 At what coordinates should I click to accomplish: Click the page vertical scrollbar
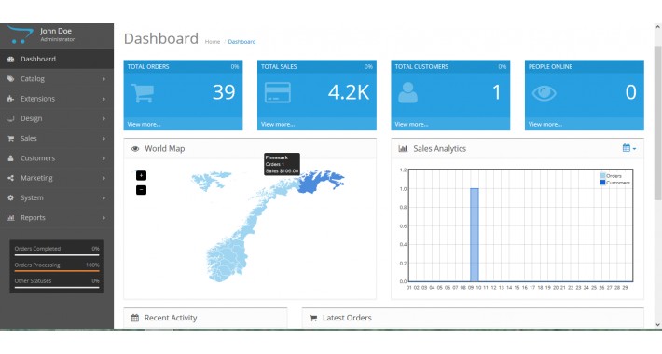click(x=657, y=122)
